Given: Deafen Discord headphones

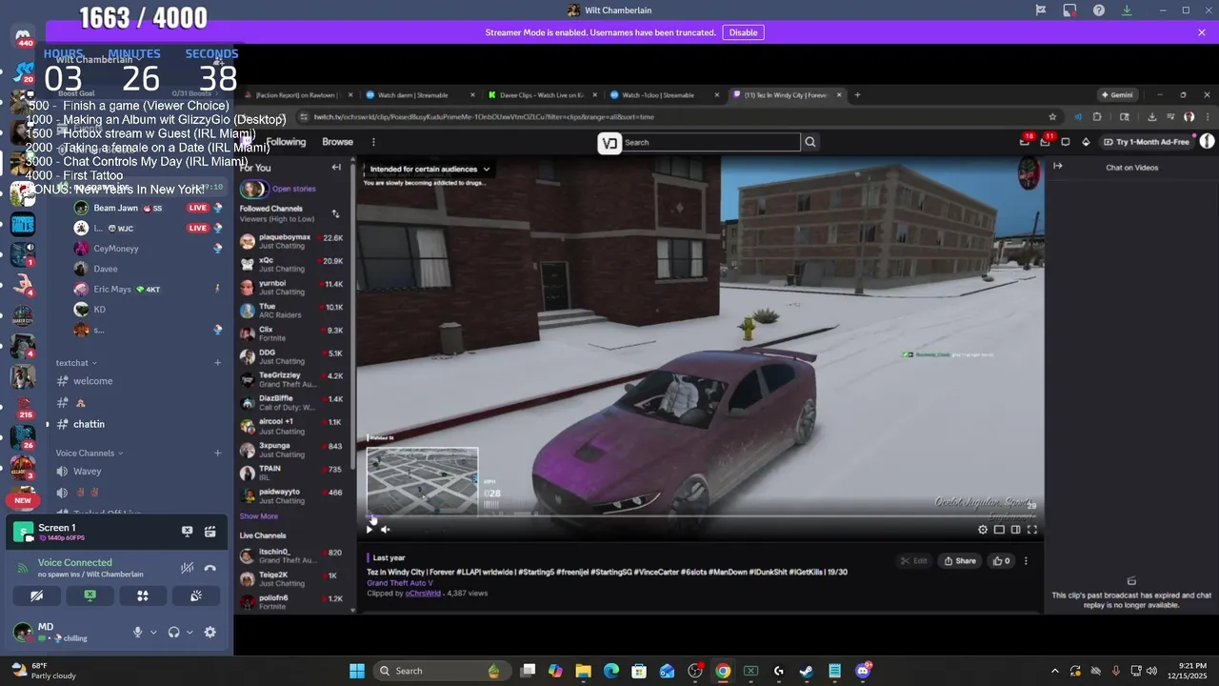Looking at the screenshot, I should (173, 632).
